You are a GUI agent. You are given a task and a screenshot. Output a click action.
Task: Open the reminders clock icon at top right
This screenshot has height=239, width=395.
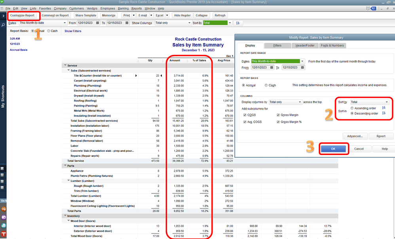tap(368, 8)
